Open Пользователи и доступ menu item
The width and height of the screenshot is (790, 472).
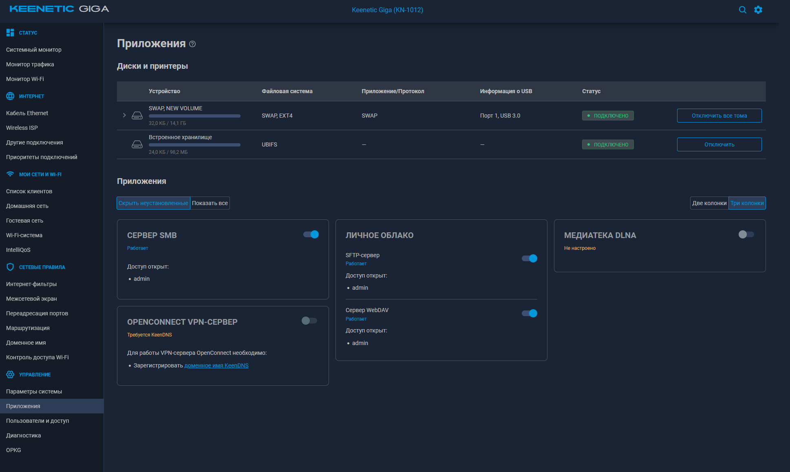point(38,421)
